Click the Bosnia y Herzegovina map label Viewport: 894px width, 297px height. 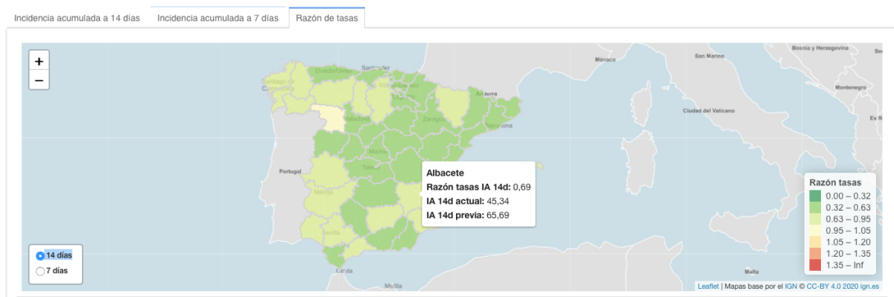[x=819, y=48]
